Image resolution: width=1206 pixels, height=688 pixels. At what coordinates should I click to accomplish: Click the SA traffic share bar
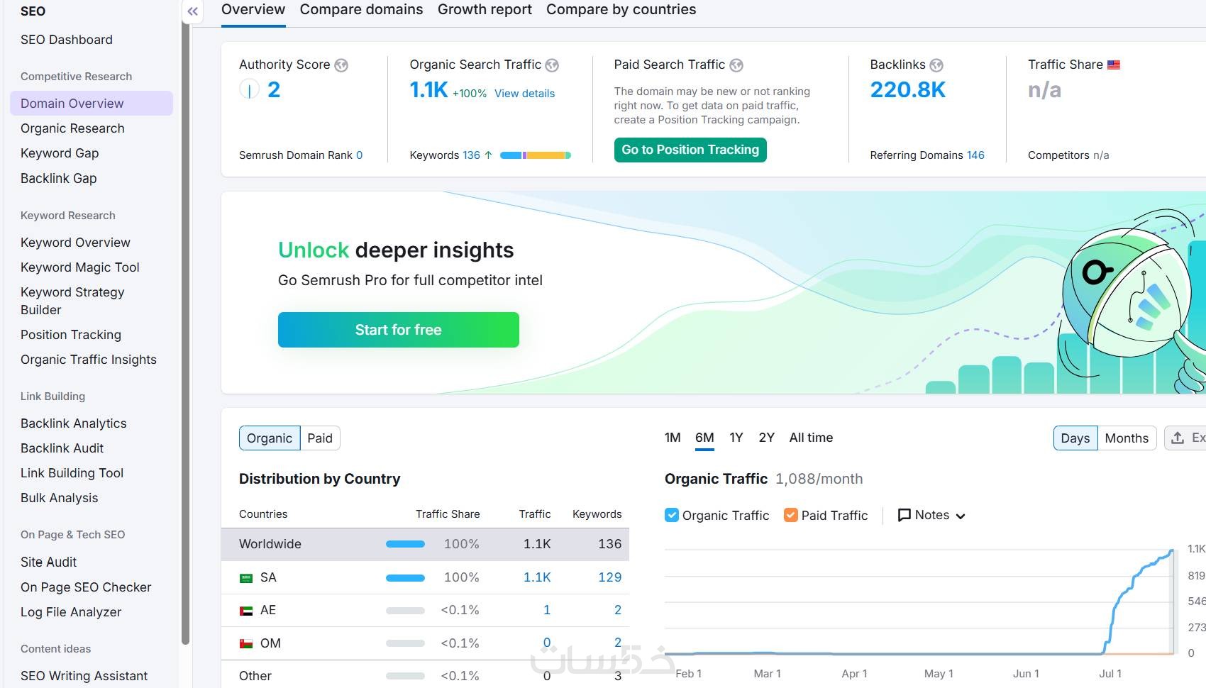(x=405, y=578)
